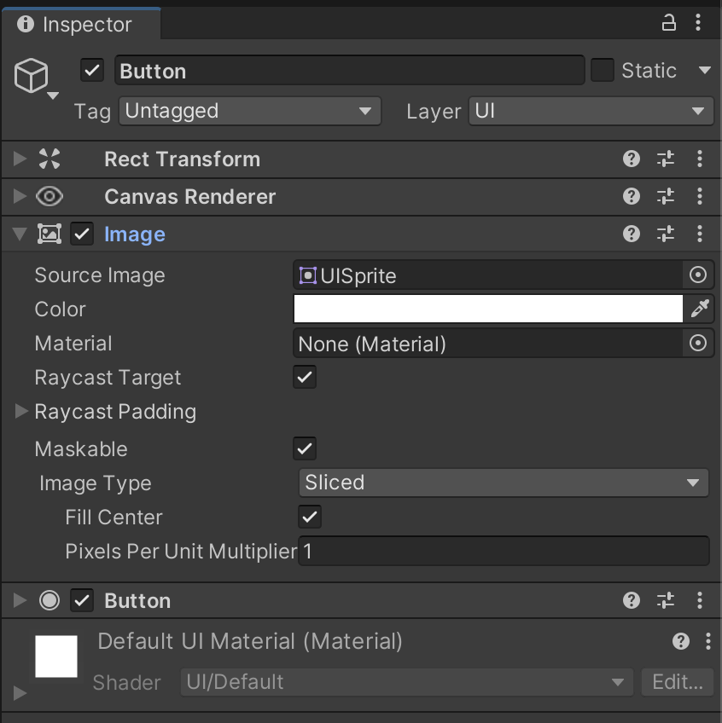Open the Tag dropdown showing Untagged

(x=250, y=111)
